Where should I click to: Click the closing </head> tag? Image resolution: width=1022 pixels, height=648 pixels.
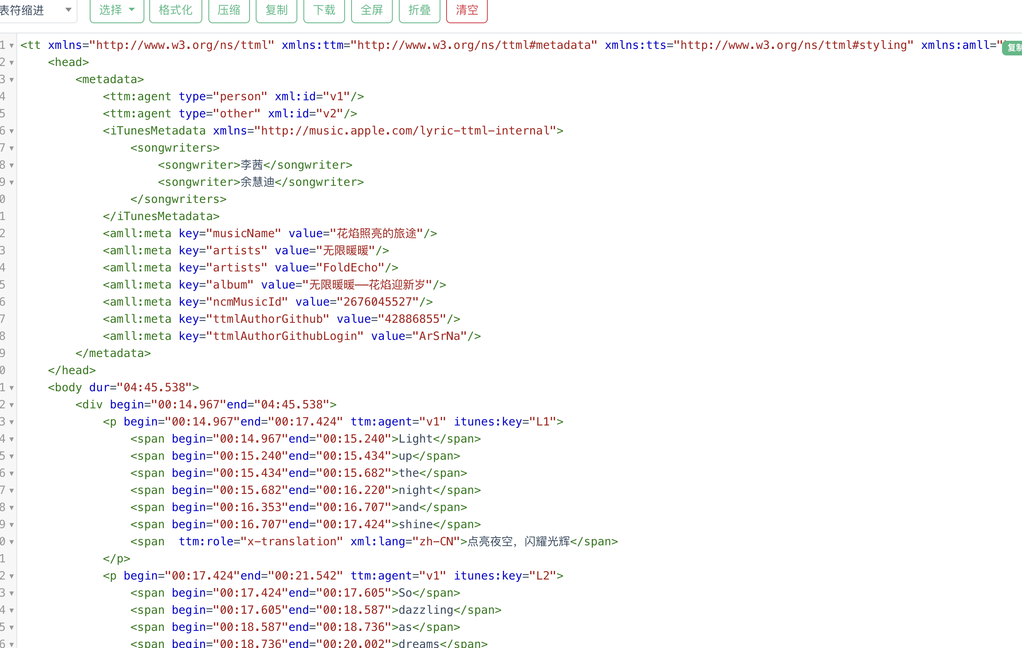72,370
